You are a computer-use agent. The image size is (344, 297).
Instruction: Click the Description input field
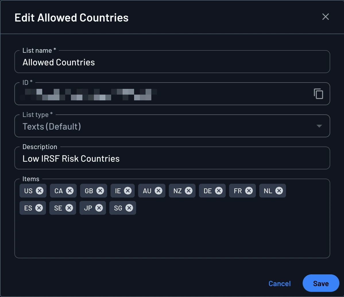[x=172, y=158]
